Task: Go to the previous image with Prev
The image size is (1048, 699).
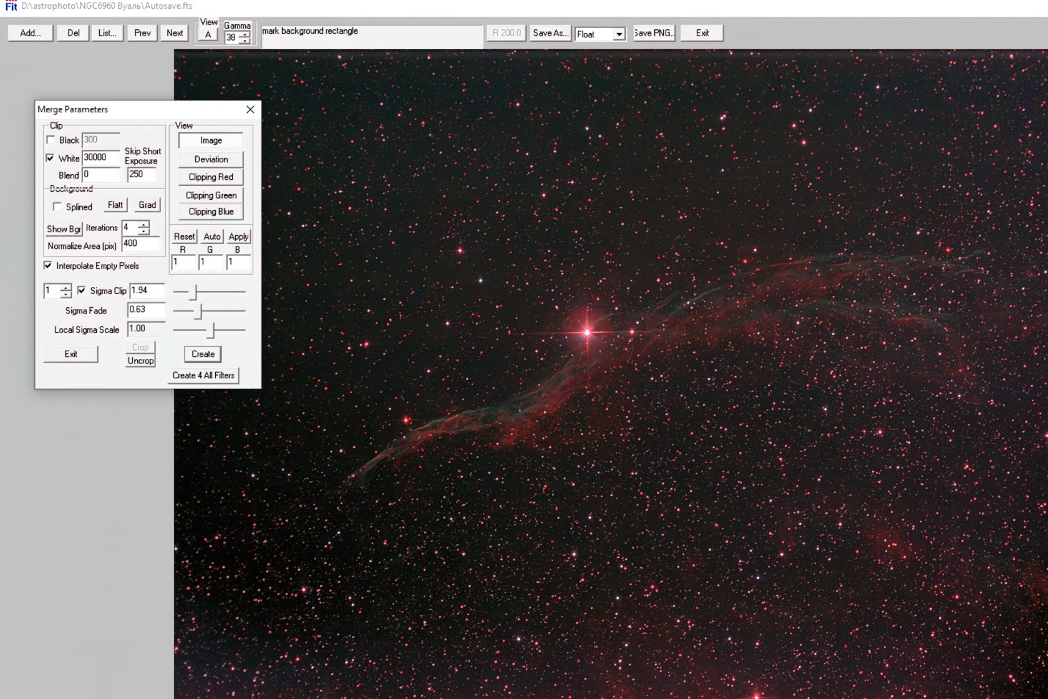Action: tap(142, 33)
